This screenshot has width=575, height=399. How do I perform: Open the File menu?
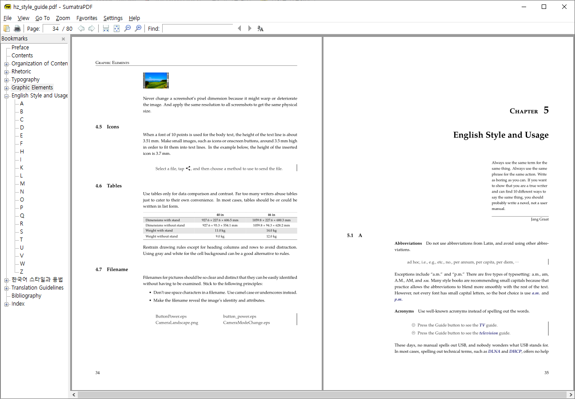pos(8,18)
